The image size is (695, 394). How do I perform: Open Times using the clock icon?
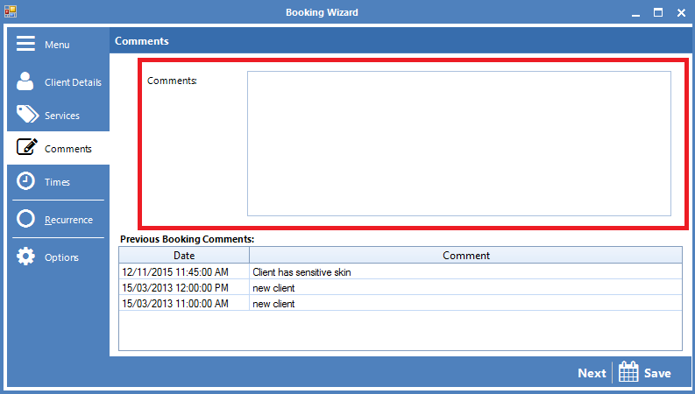(x=26, y=181)
